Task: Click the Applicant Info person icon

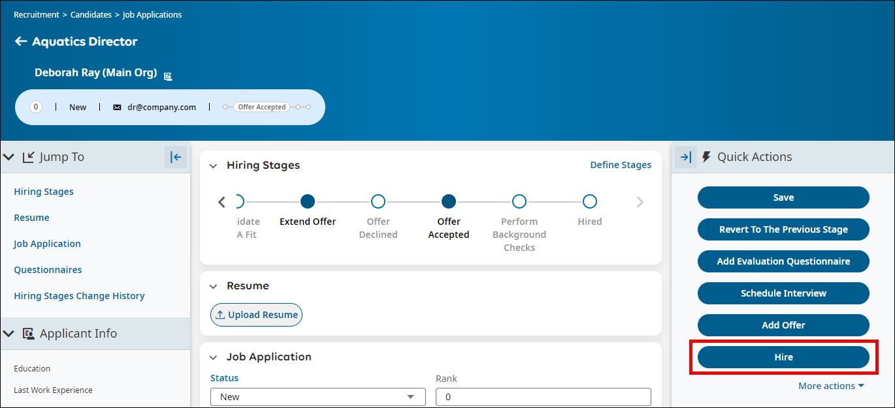Action: [x=28, y=334]
